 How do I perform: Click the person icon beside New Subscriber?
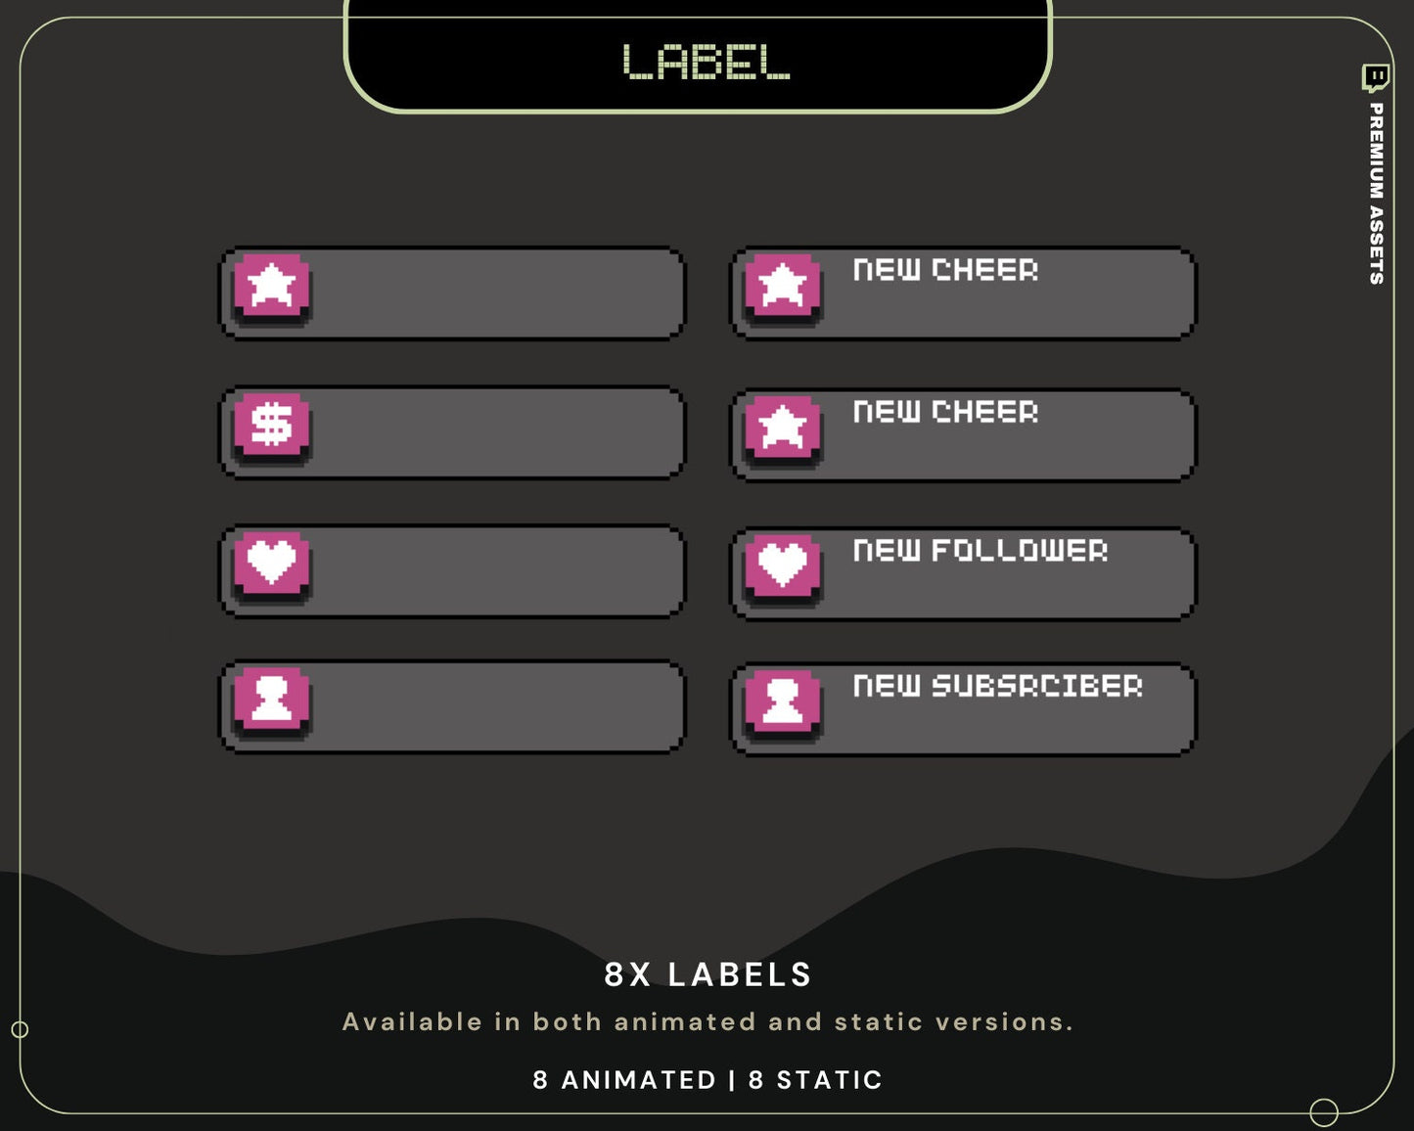pyautogui.click(x=783, y=701)
